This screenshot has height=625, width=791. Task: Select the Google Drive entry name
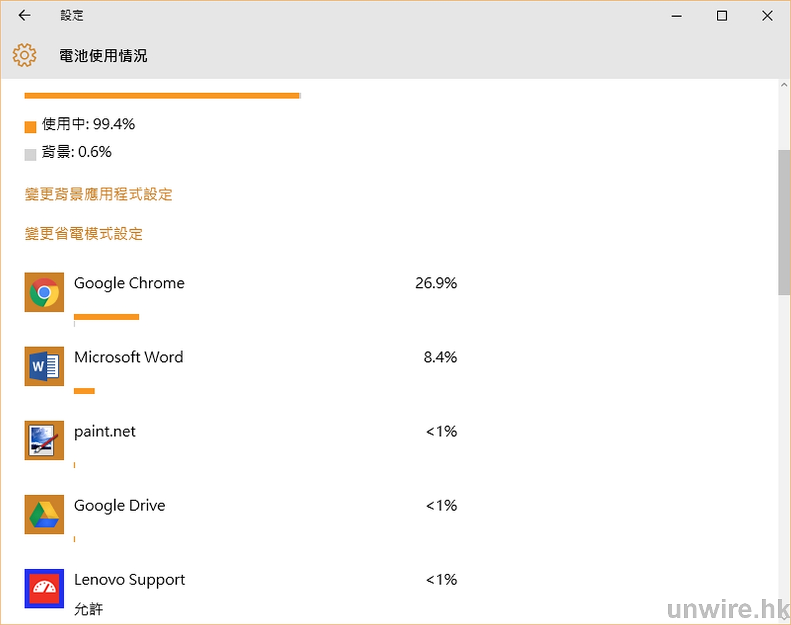[x=119, y=506]
